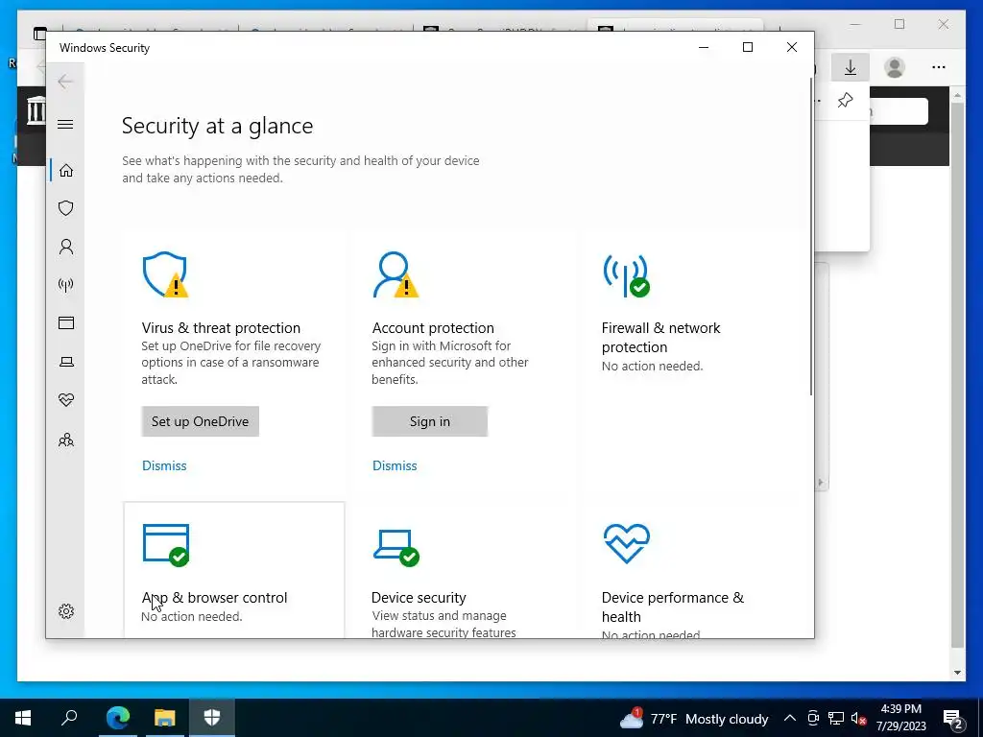This screenshot has width=983, height=737.
Task: Dismiss the Account protection notice
Action: click(x=395, y=465)
